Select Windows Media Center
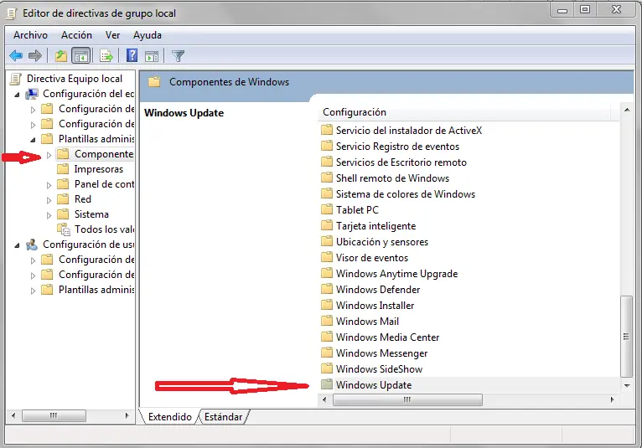 (387, 337)
